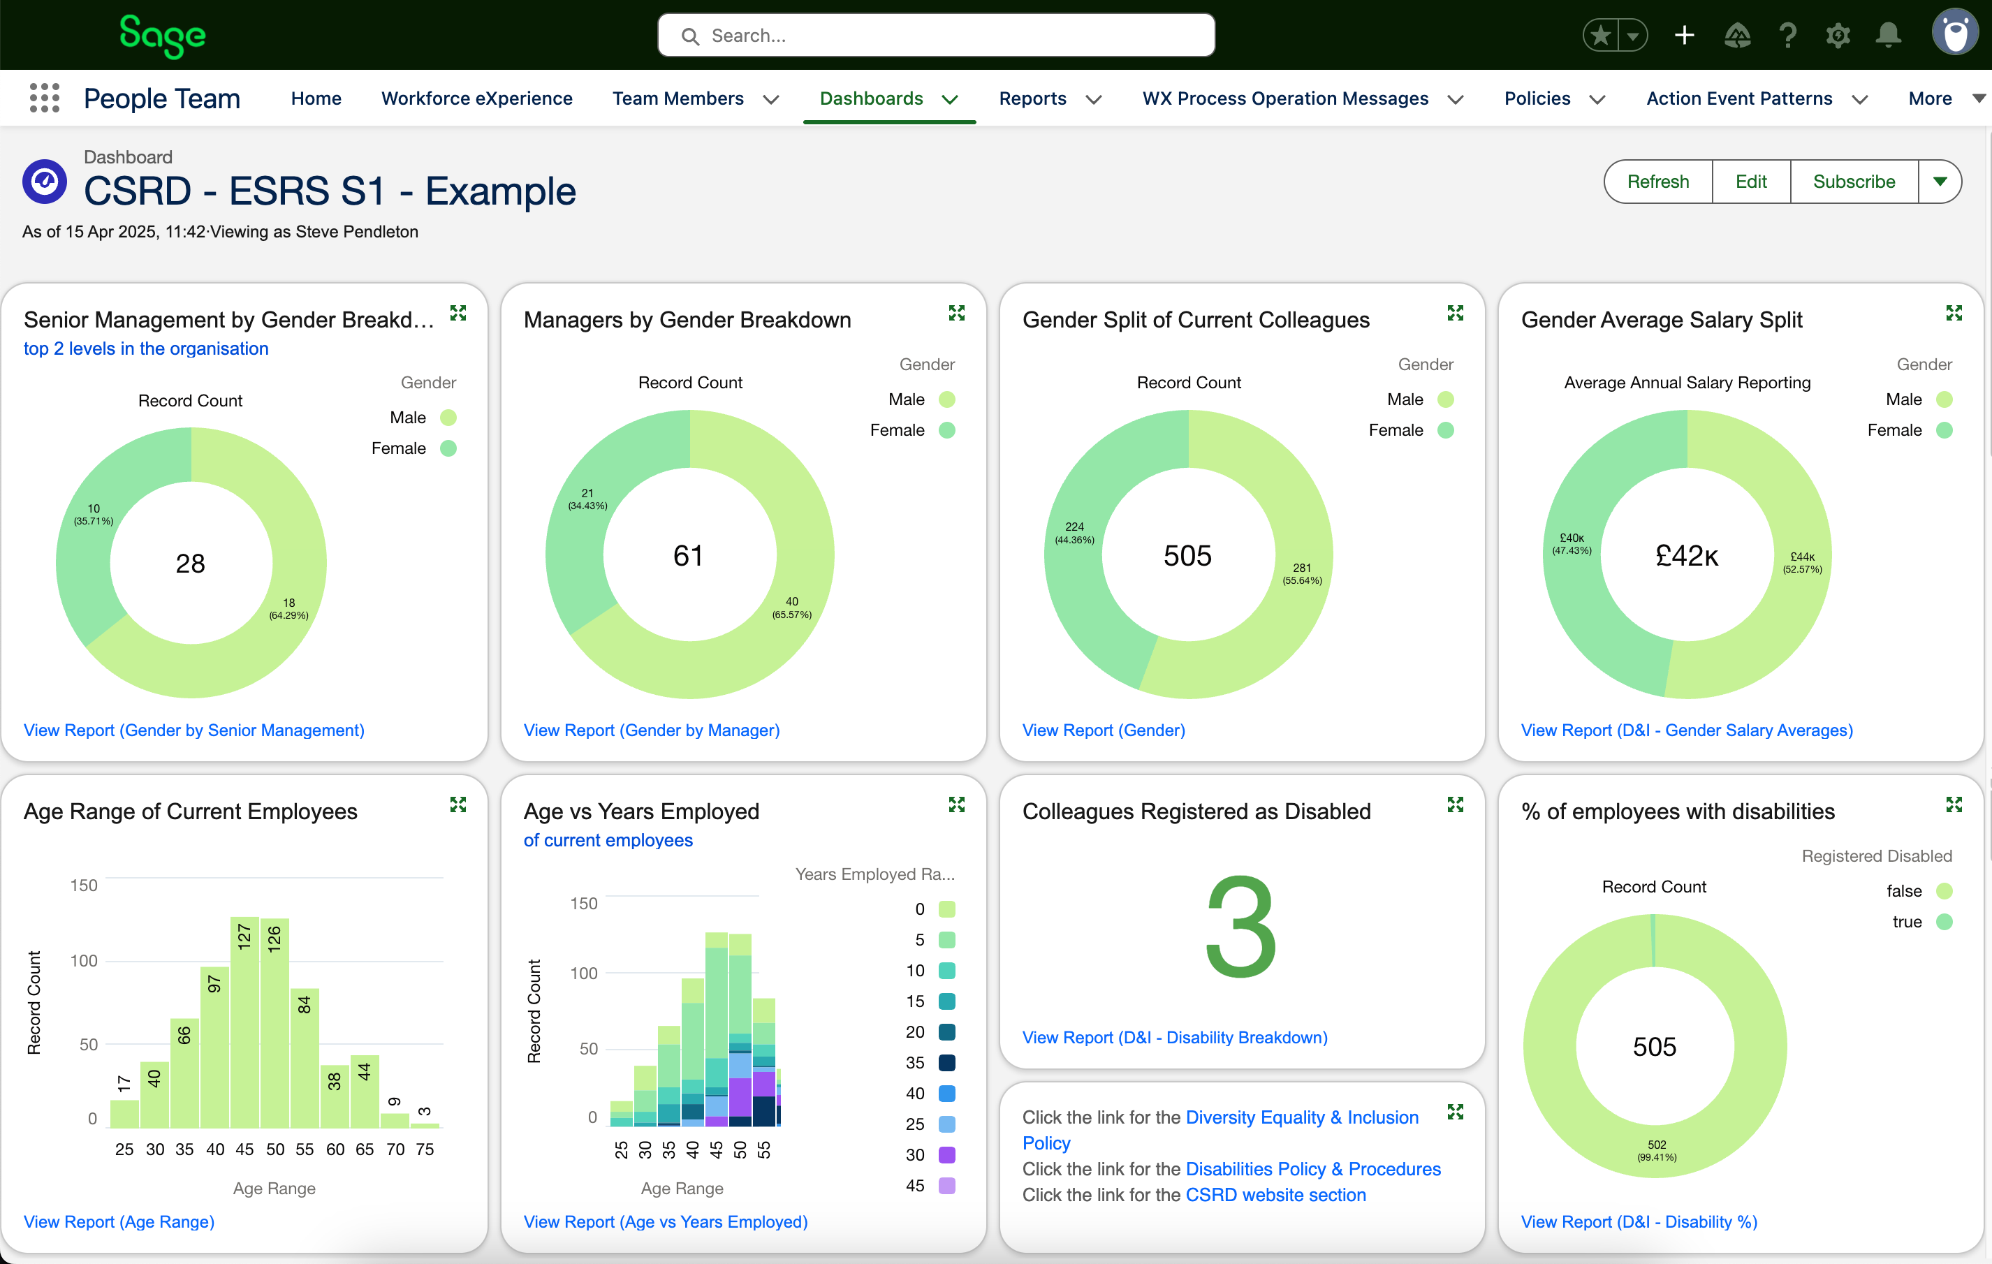Expand the % of employees with disabilities chart
1992x1264 pixels.
coord(1954,804)
